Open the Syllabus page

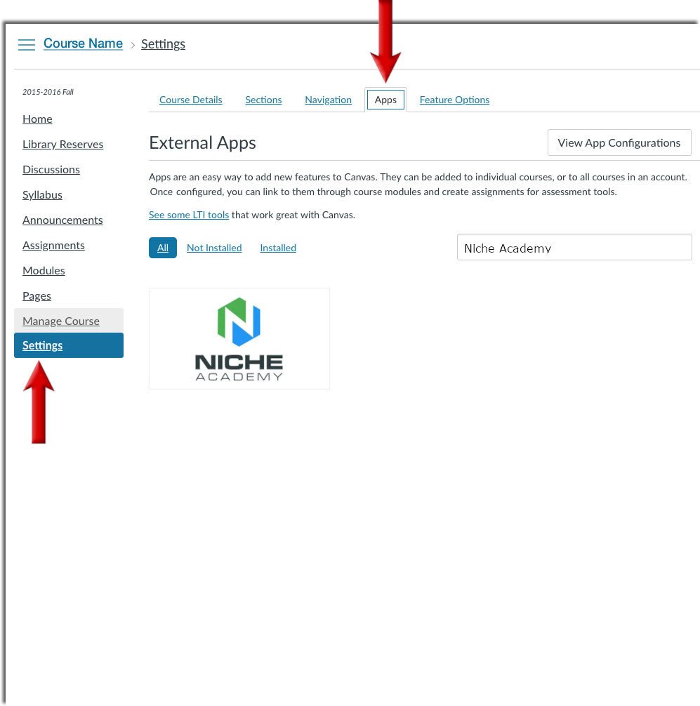[x=42, y=194]
